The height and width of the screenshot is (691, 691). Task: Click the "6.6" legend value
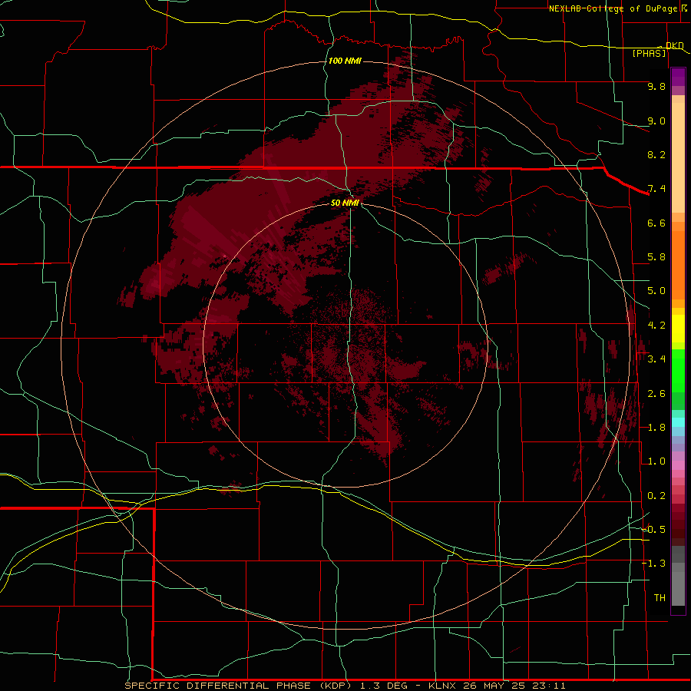(656, 223)
